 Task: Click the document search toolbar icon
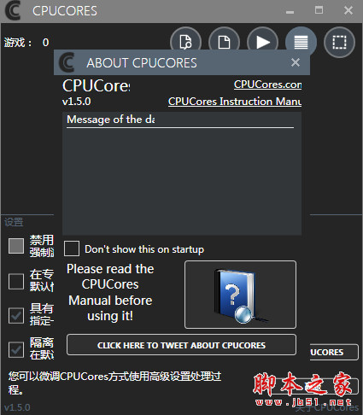point(185,41)
